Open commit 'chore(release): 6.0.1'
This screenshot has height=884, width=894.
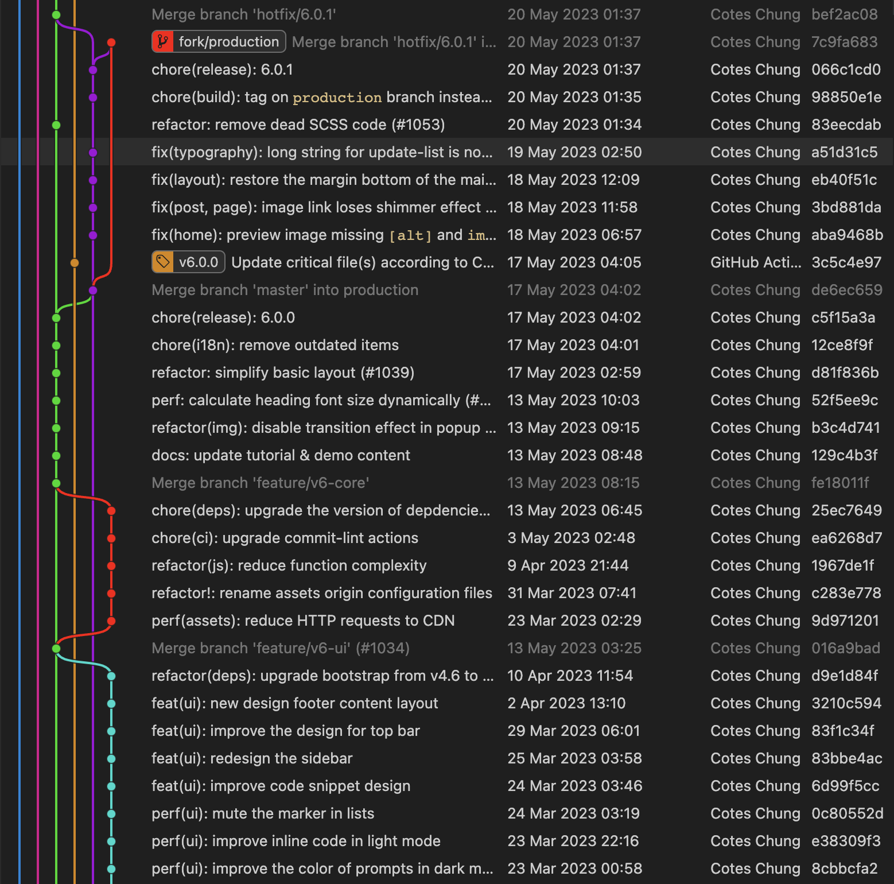(x=447, y=69)
